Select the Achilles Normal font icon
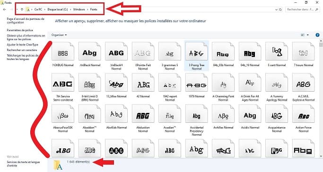Viewport: 323px width, 172px height. click(223, 114)
